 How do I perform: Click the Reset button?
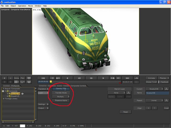coord(126,112)
